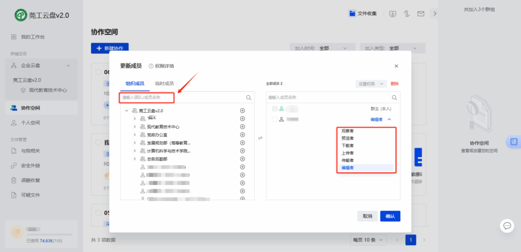Click the download-to-desktop icon in top bar
521x252 pixels.
pyautogui.click(x=393, y=13)
